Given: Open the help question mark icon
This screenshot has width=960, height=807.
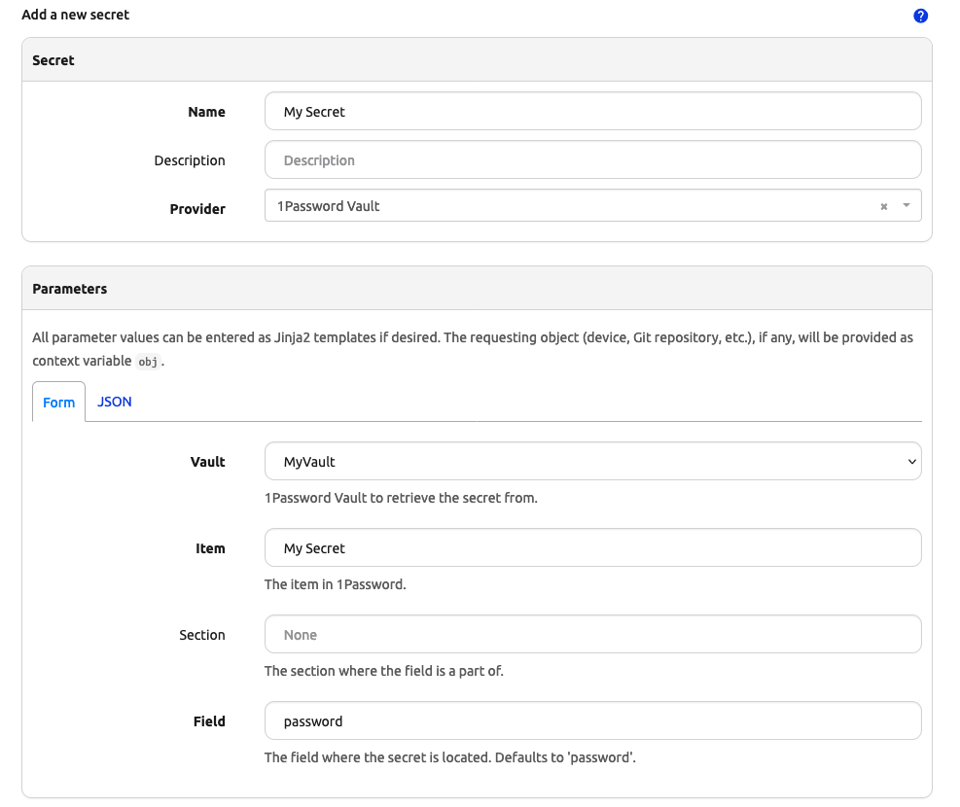Looking at the screenshot, I should (920, 16).
